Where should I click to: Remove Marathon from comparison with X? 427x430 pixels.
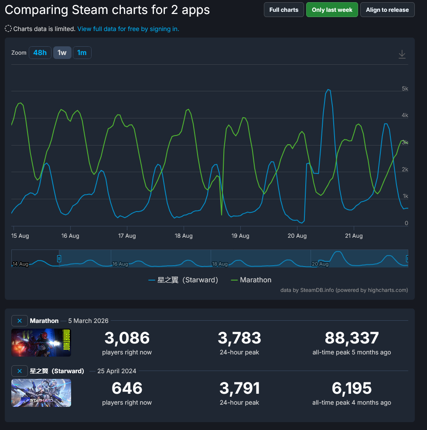pyautogui.click(x=20, y=321)
